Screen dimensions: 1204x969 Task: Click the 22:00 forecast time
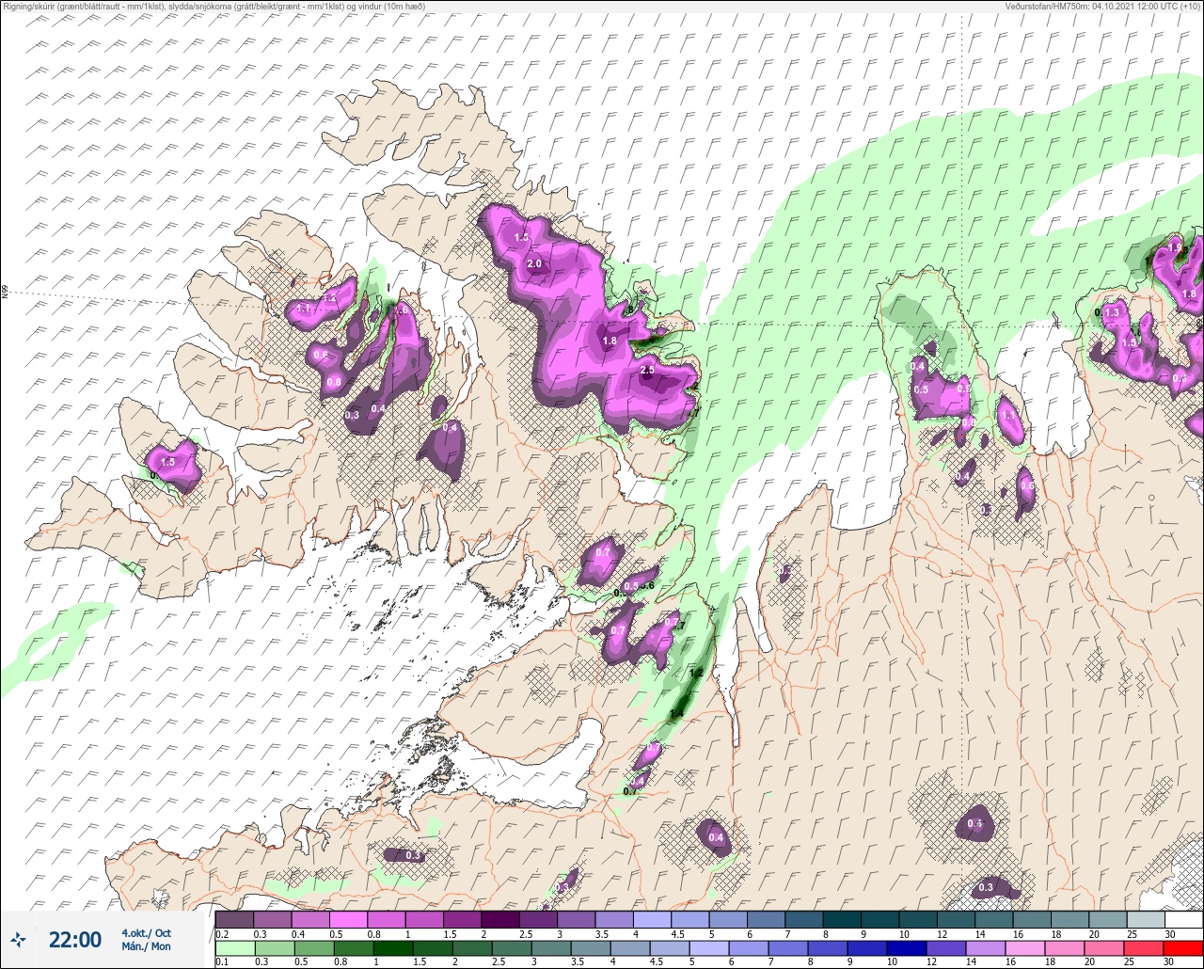pos(74,940)
